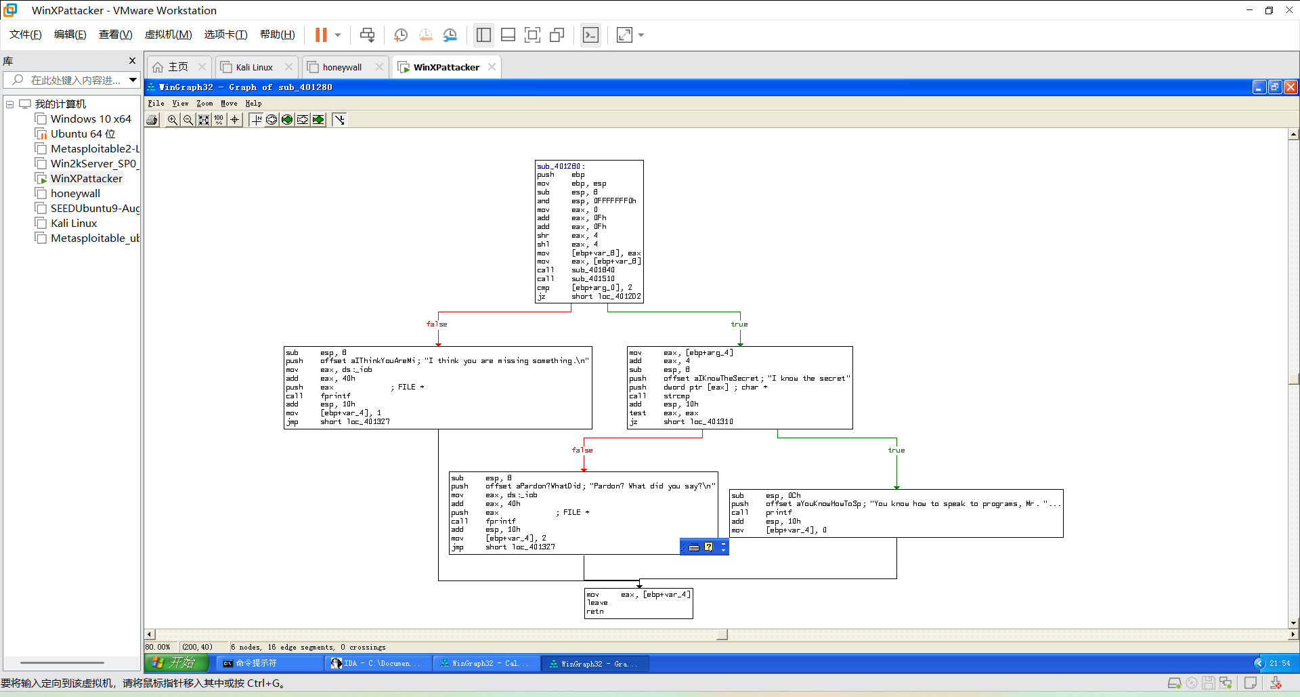Set graph zoom to 100 percent
The image size is (1300, 697).
pos(219,120)
